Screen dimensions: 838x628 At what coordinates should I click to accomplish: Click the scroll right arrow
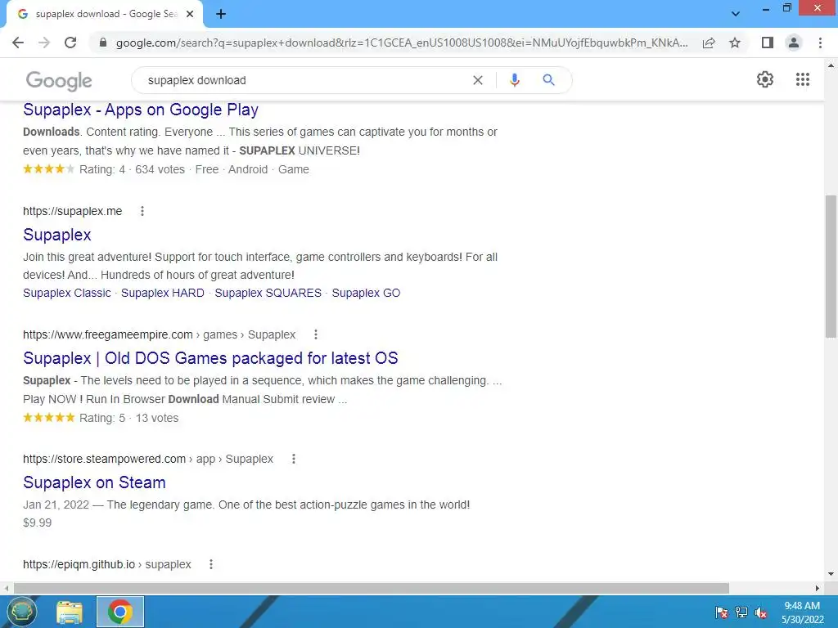point(818,588)
